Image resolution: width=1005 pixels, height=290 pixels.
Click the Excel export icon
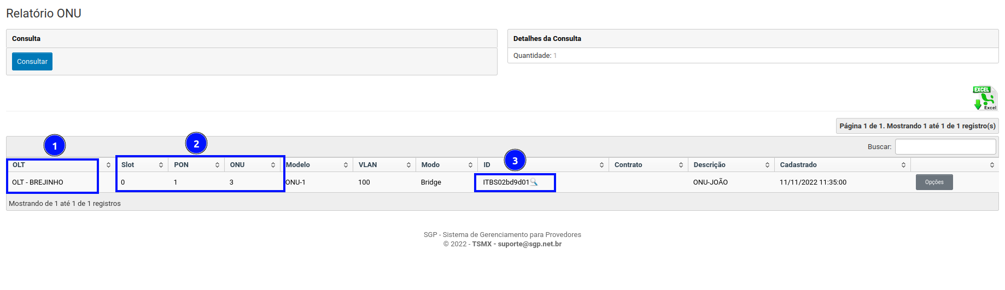point(985,98)
